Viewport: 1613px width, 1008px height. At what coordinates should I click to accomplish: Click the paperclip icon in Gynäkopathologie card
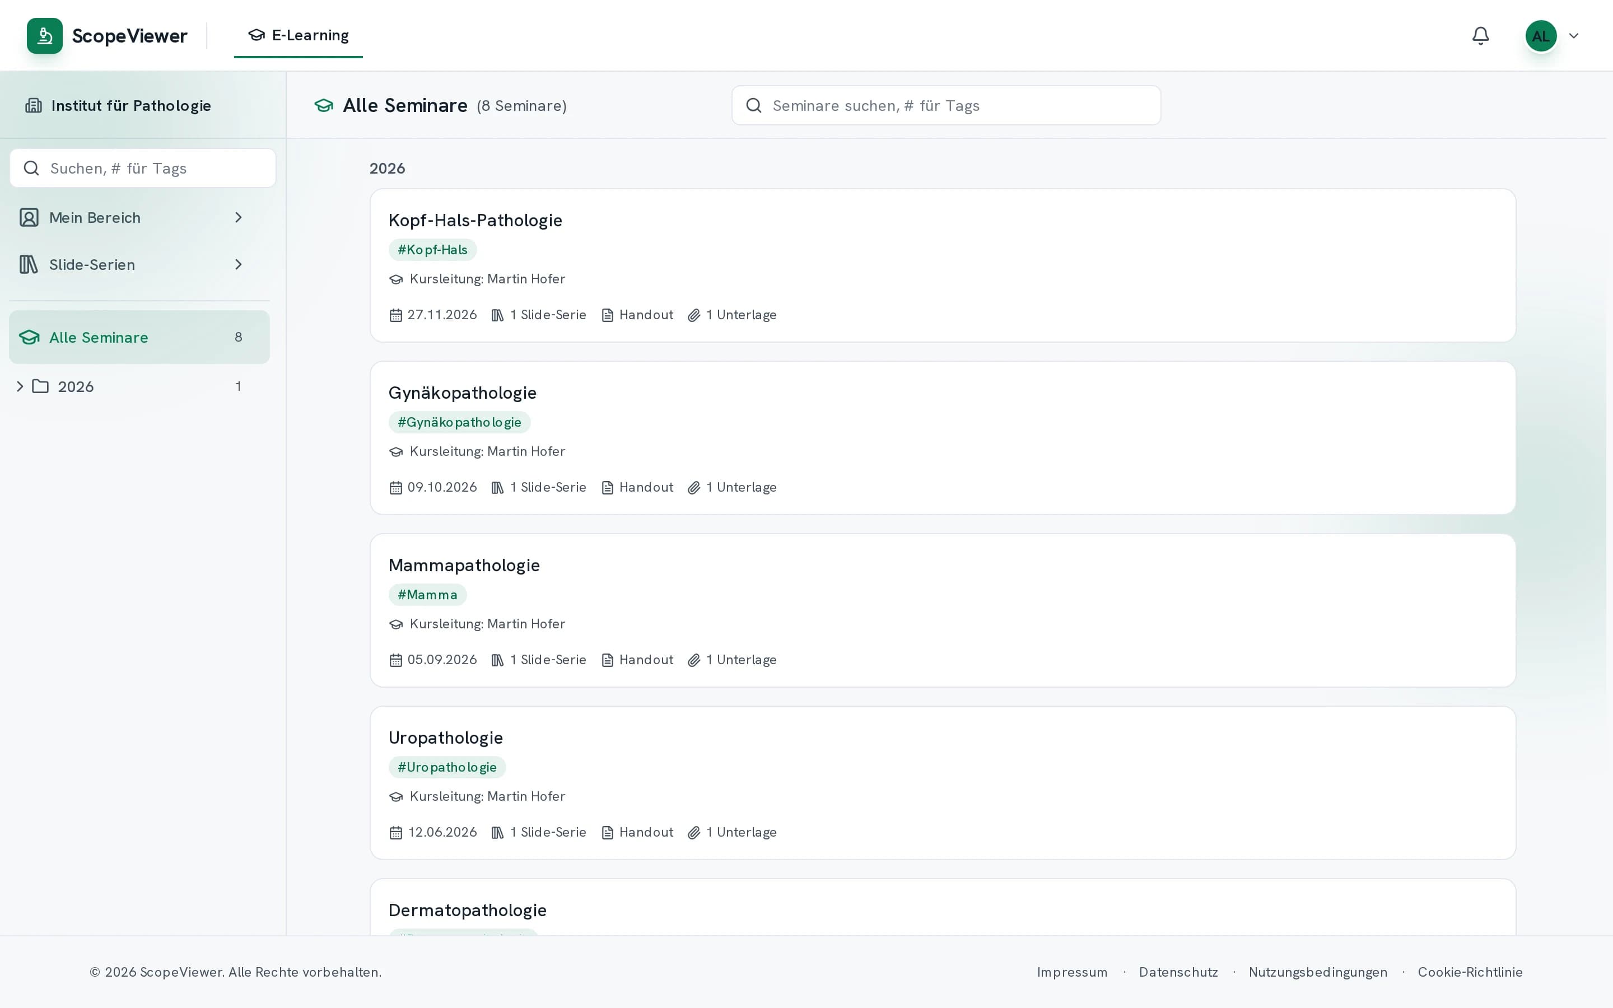click(x=694, y=487)
